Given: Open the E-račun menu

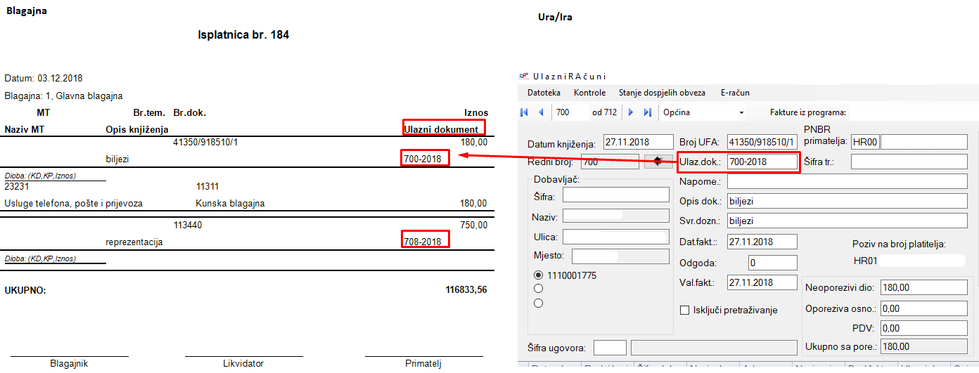Looking at the screenshot, I should pyautogui.click(x=735, y=93).
